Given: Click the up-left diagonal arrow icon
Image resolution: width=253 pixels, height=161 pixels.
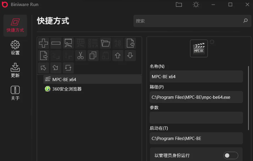Looking at the screenshot, I should (x=44, y=68).
